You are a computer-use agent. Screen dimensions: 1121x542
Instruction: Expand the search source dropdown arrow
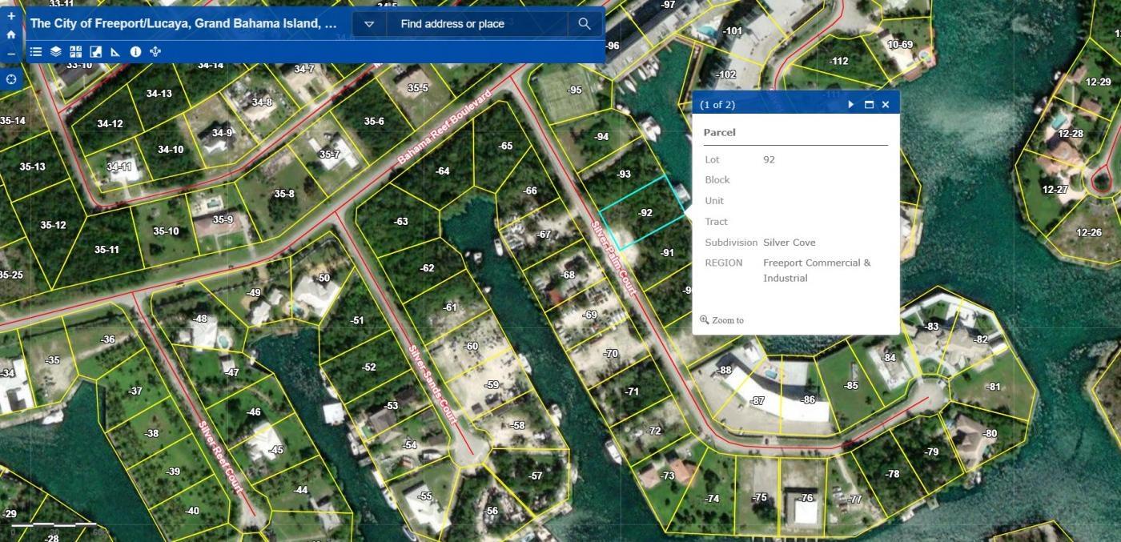click(369, 24)
